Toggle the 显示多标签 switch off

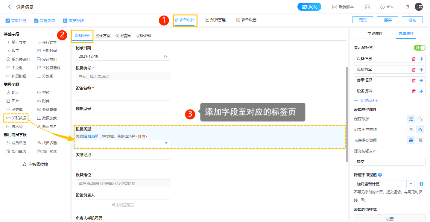[x=420, y=48]
